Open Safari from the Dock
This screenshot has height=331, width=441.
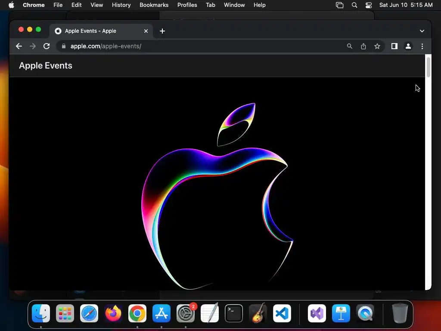coord(89,313)
